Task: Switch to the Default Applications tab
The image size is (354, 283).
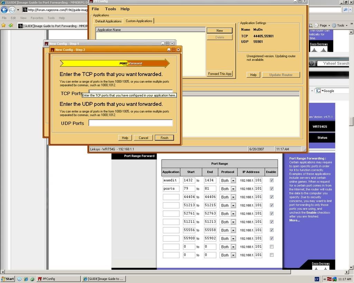Action: [x=108, y=21]
